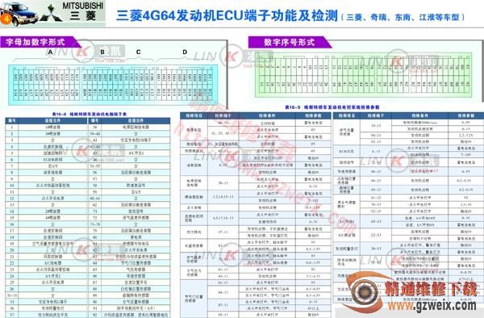This screenshot has width=484, height=318.
Task: Click connector label A above cyan connector
Action: [50, 52]
